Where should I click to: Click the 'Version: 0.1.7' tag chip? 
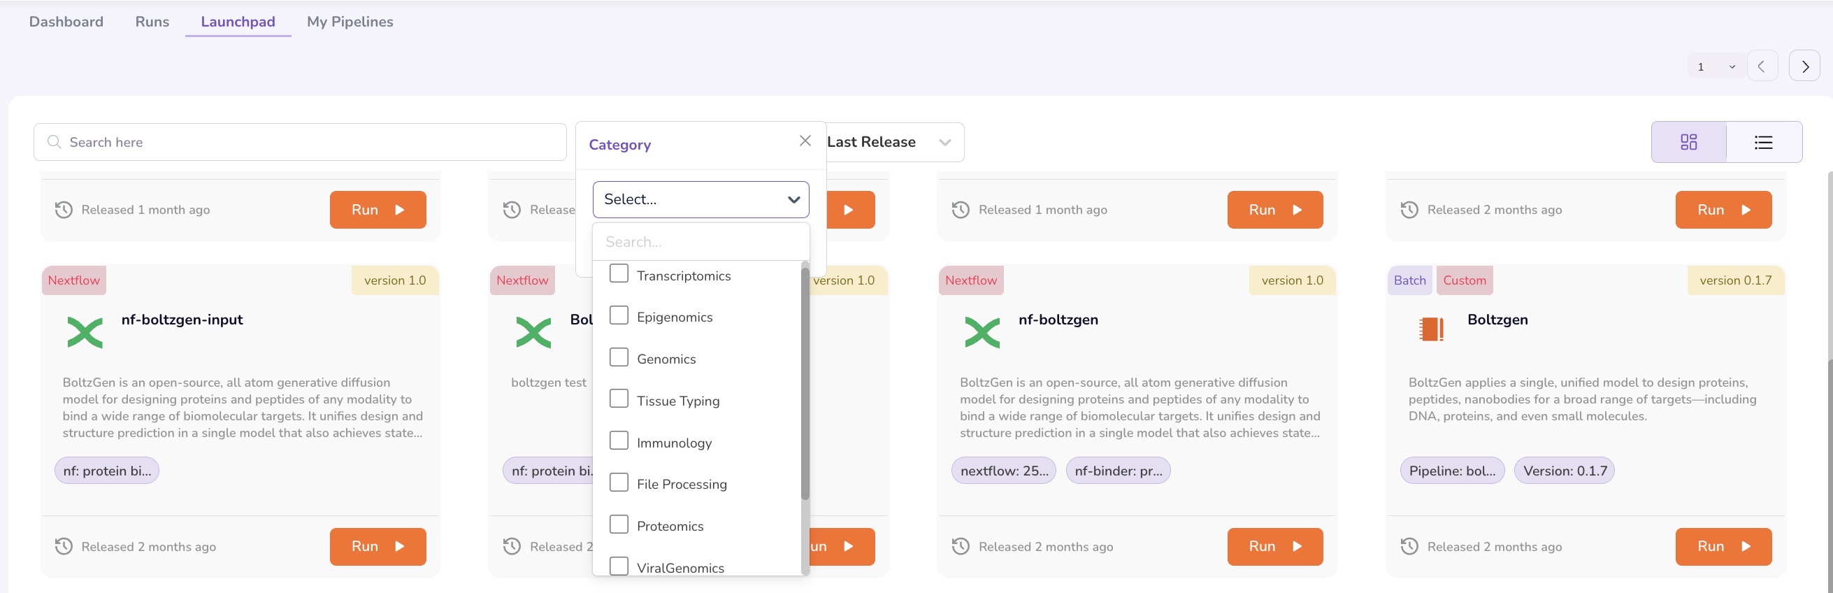click(1565, 471)
